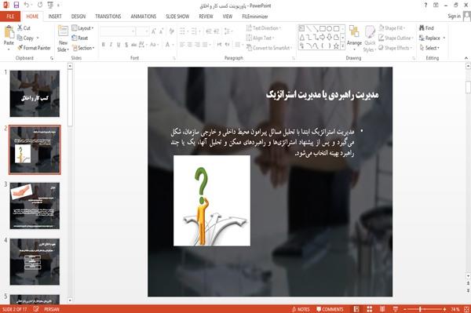Decrease font size with the small A icon
Screen dimensions: 471x313
coord(162,31)
